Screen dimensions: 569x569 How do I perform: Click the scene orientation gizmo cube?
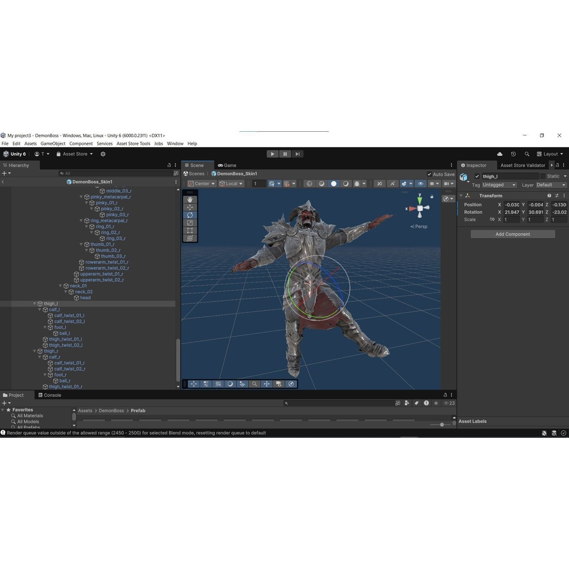[420, 208]
